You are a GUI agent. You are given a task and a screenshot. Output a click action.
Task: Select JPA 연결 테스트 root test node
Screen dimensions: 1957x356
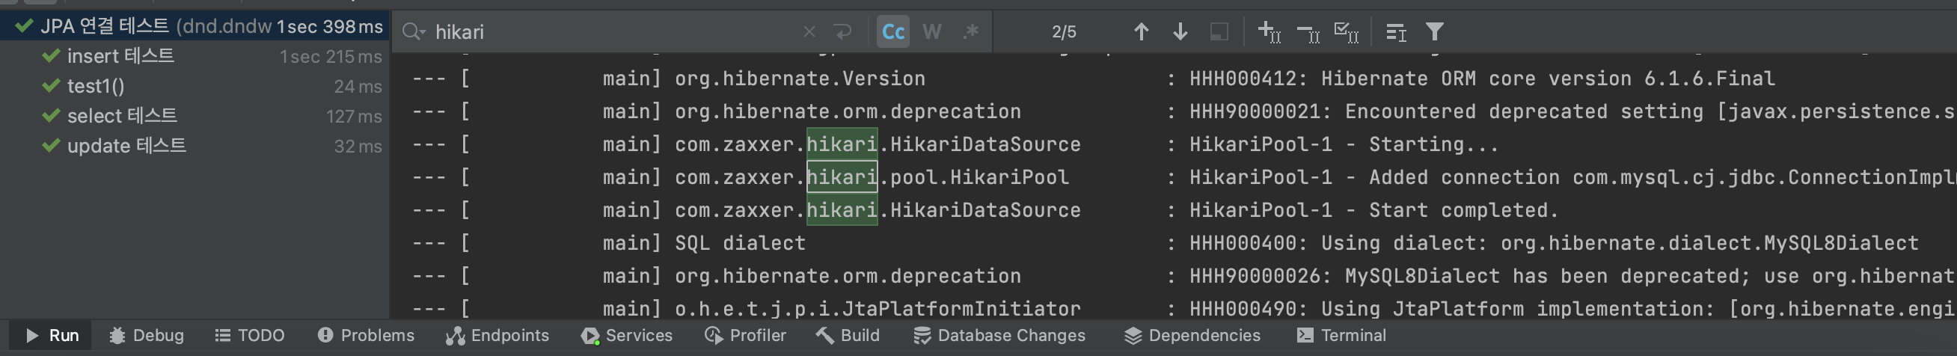point(195,27)
